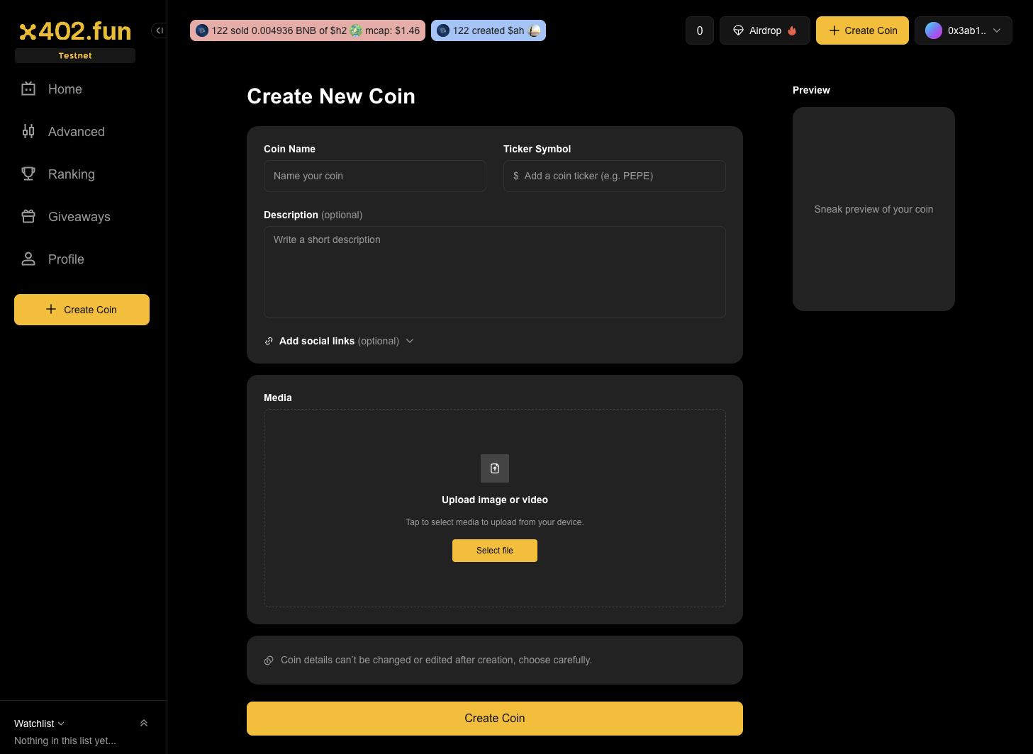Image resolution: width=1033 pixels, height=754 pixels.
Task: Open the Airdrop page
Action: coord(764,30)
